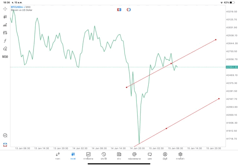
Task: Open the M30 timeframe selector
Action: pyautogui.click(x=5, y=57)
